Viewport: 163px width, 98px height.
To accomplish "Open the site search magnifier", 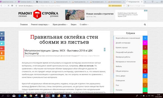I will (145, 24).
